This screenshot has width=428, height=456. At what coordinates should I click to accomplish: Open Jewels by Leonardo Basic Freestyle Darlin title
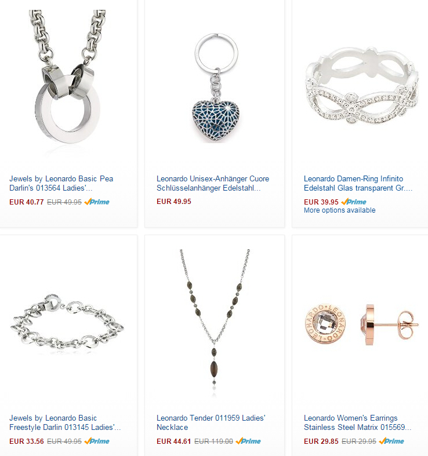click(x=65, y=422)
